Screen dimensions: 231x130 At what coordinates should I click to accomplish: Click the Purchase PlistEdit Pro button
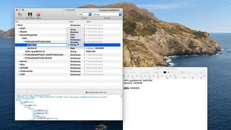(x=110, y=10)
